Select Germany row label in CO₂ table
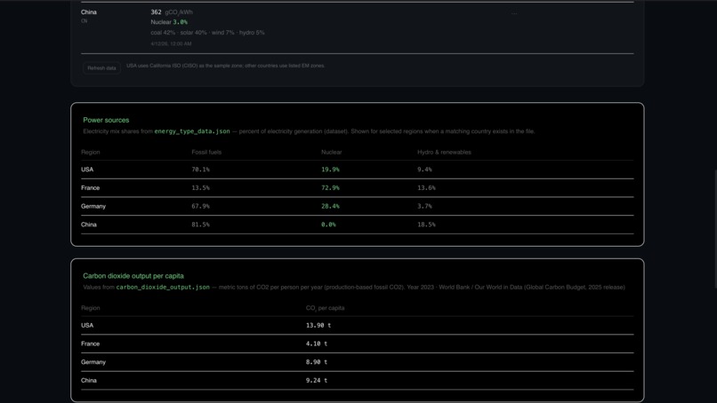The image size is (717, 403). tap(93, 362)
